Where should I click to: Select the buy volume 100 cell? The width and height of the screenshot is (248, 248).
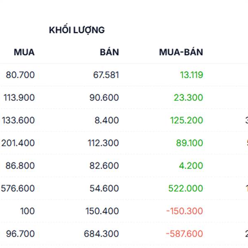(27, 211)
